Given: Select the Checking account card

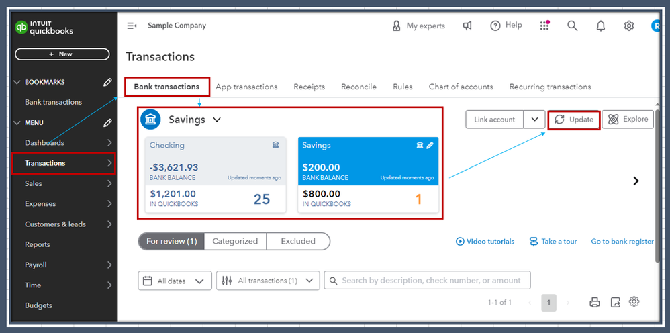Looking at the screenshot, I should click(216, 175).
